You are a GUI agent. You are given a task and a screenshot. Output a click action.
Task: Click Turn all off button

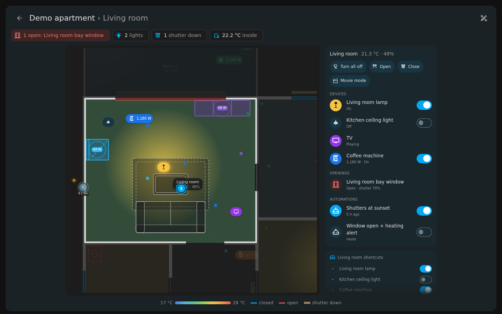[348, 67]
